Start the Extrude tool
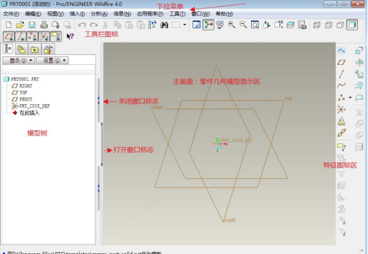This screenshot has width=368, height=254. click(x=359, y=50)
